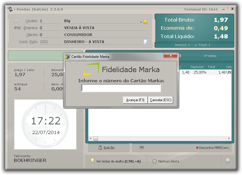Click the Avançar (F3) button
This screenshot has width=242, height=175.
[135, 100]
